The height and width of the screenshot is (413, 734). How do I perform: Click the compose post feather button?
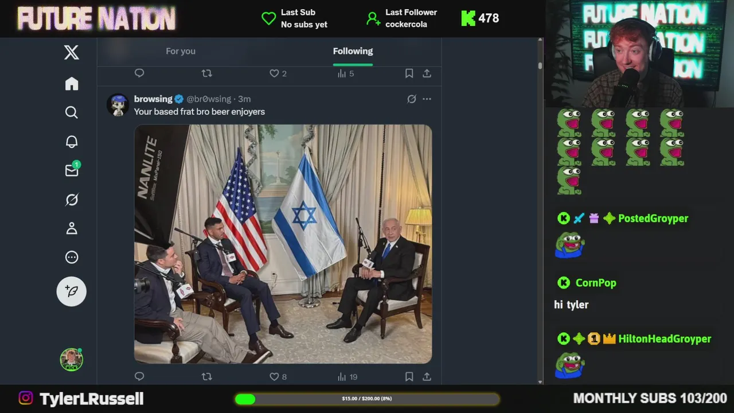click(72, 291)
